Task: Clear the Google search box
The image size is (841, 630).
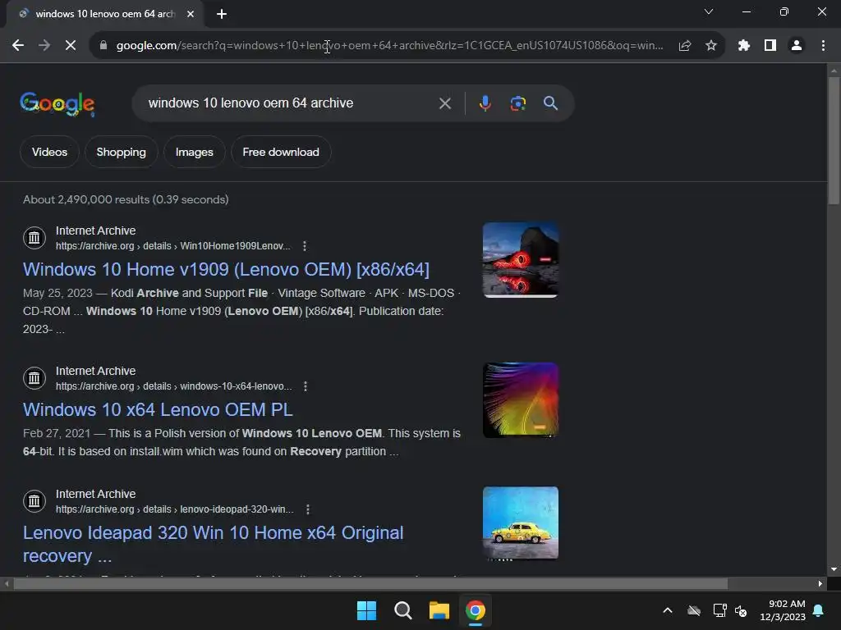Action: click(x=445, y=103)
